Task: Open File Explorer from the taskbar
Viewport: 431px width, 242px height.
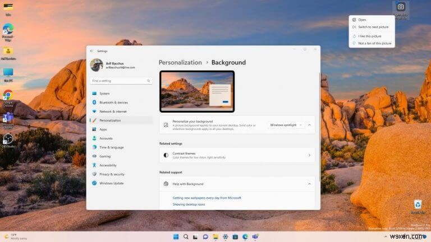Action: (215, 236)
